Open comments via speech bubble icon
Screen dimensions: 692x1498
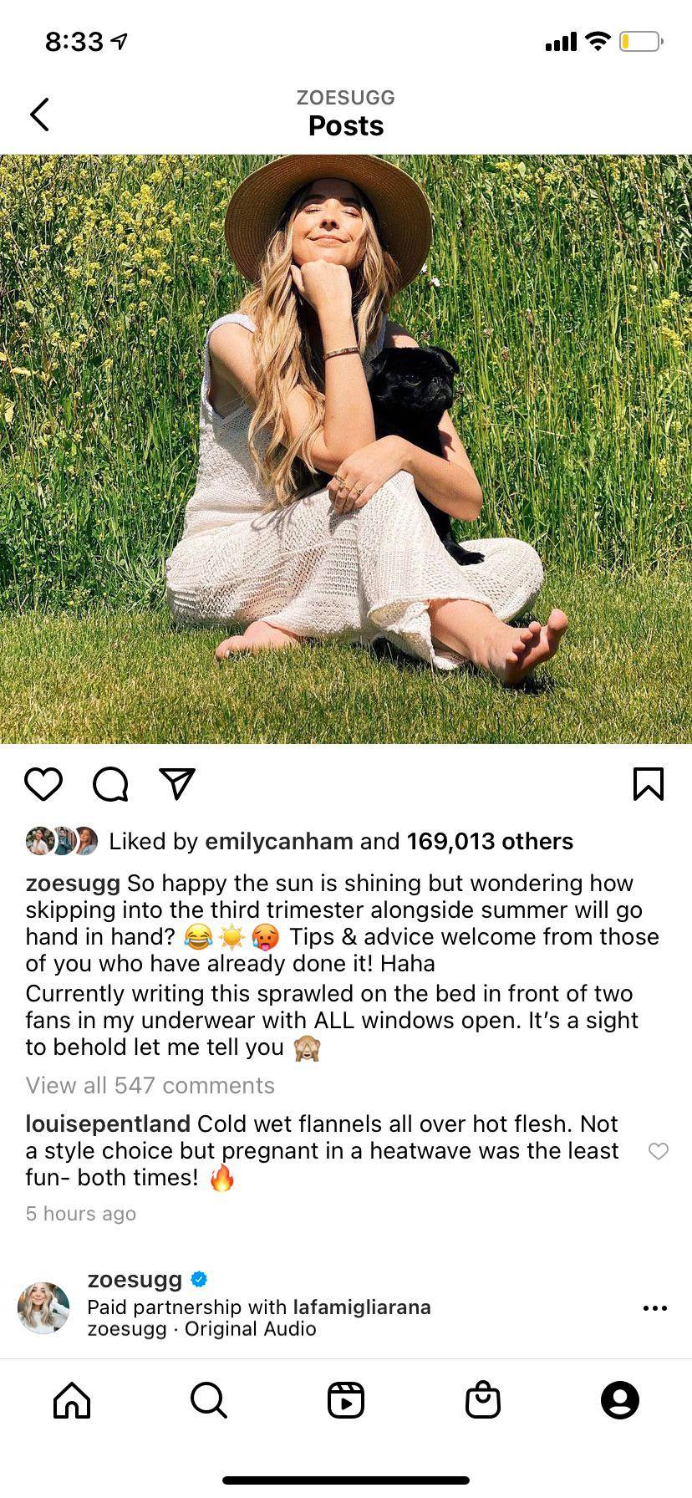[x=110, y=784]
